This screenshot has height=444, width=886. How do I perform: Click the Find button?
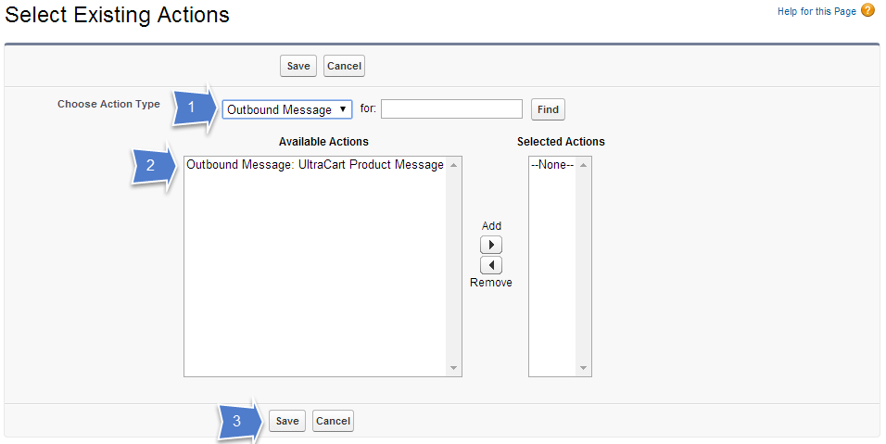[x=548, y=109]
